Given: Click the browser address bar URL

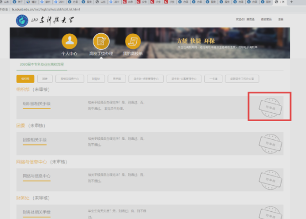Looking at the screenshot, I should pyautogui.click(x=46, y=9).
